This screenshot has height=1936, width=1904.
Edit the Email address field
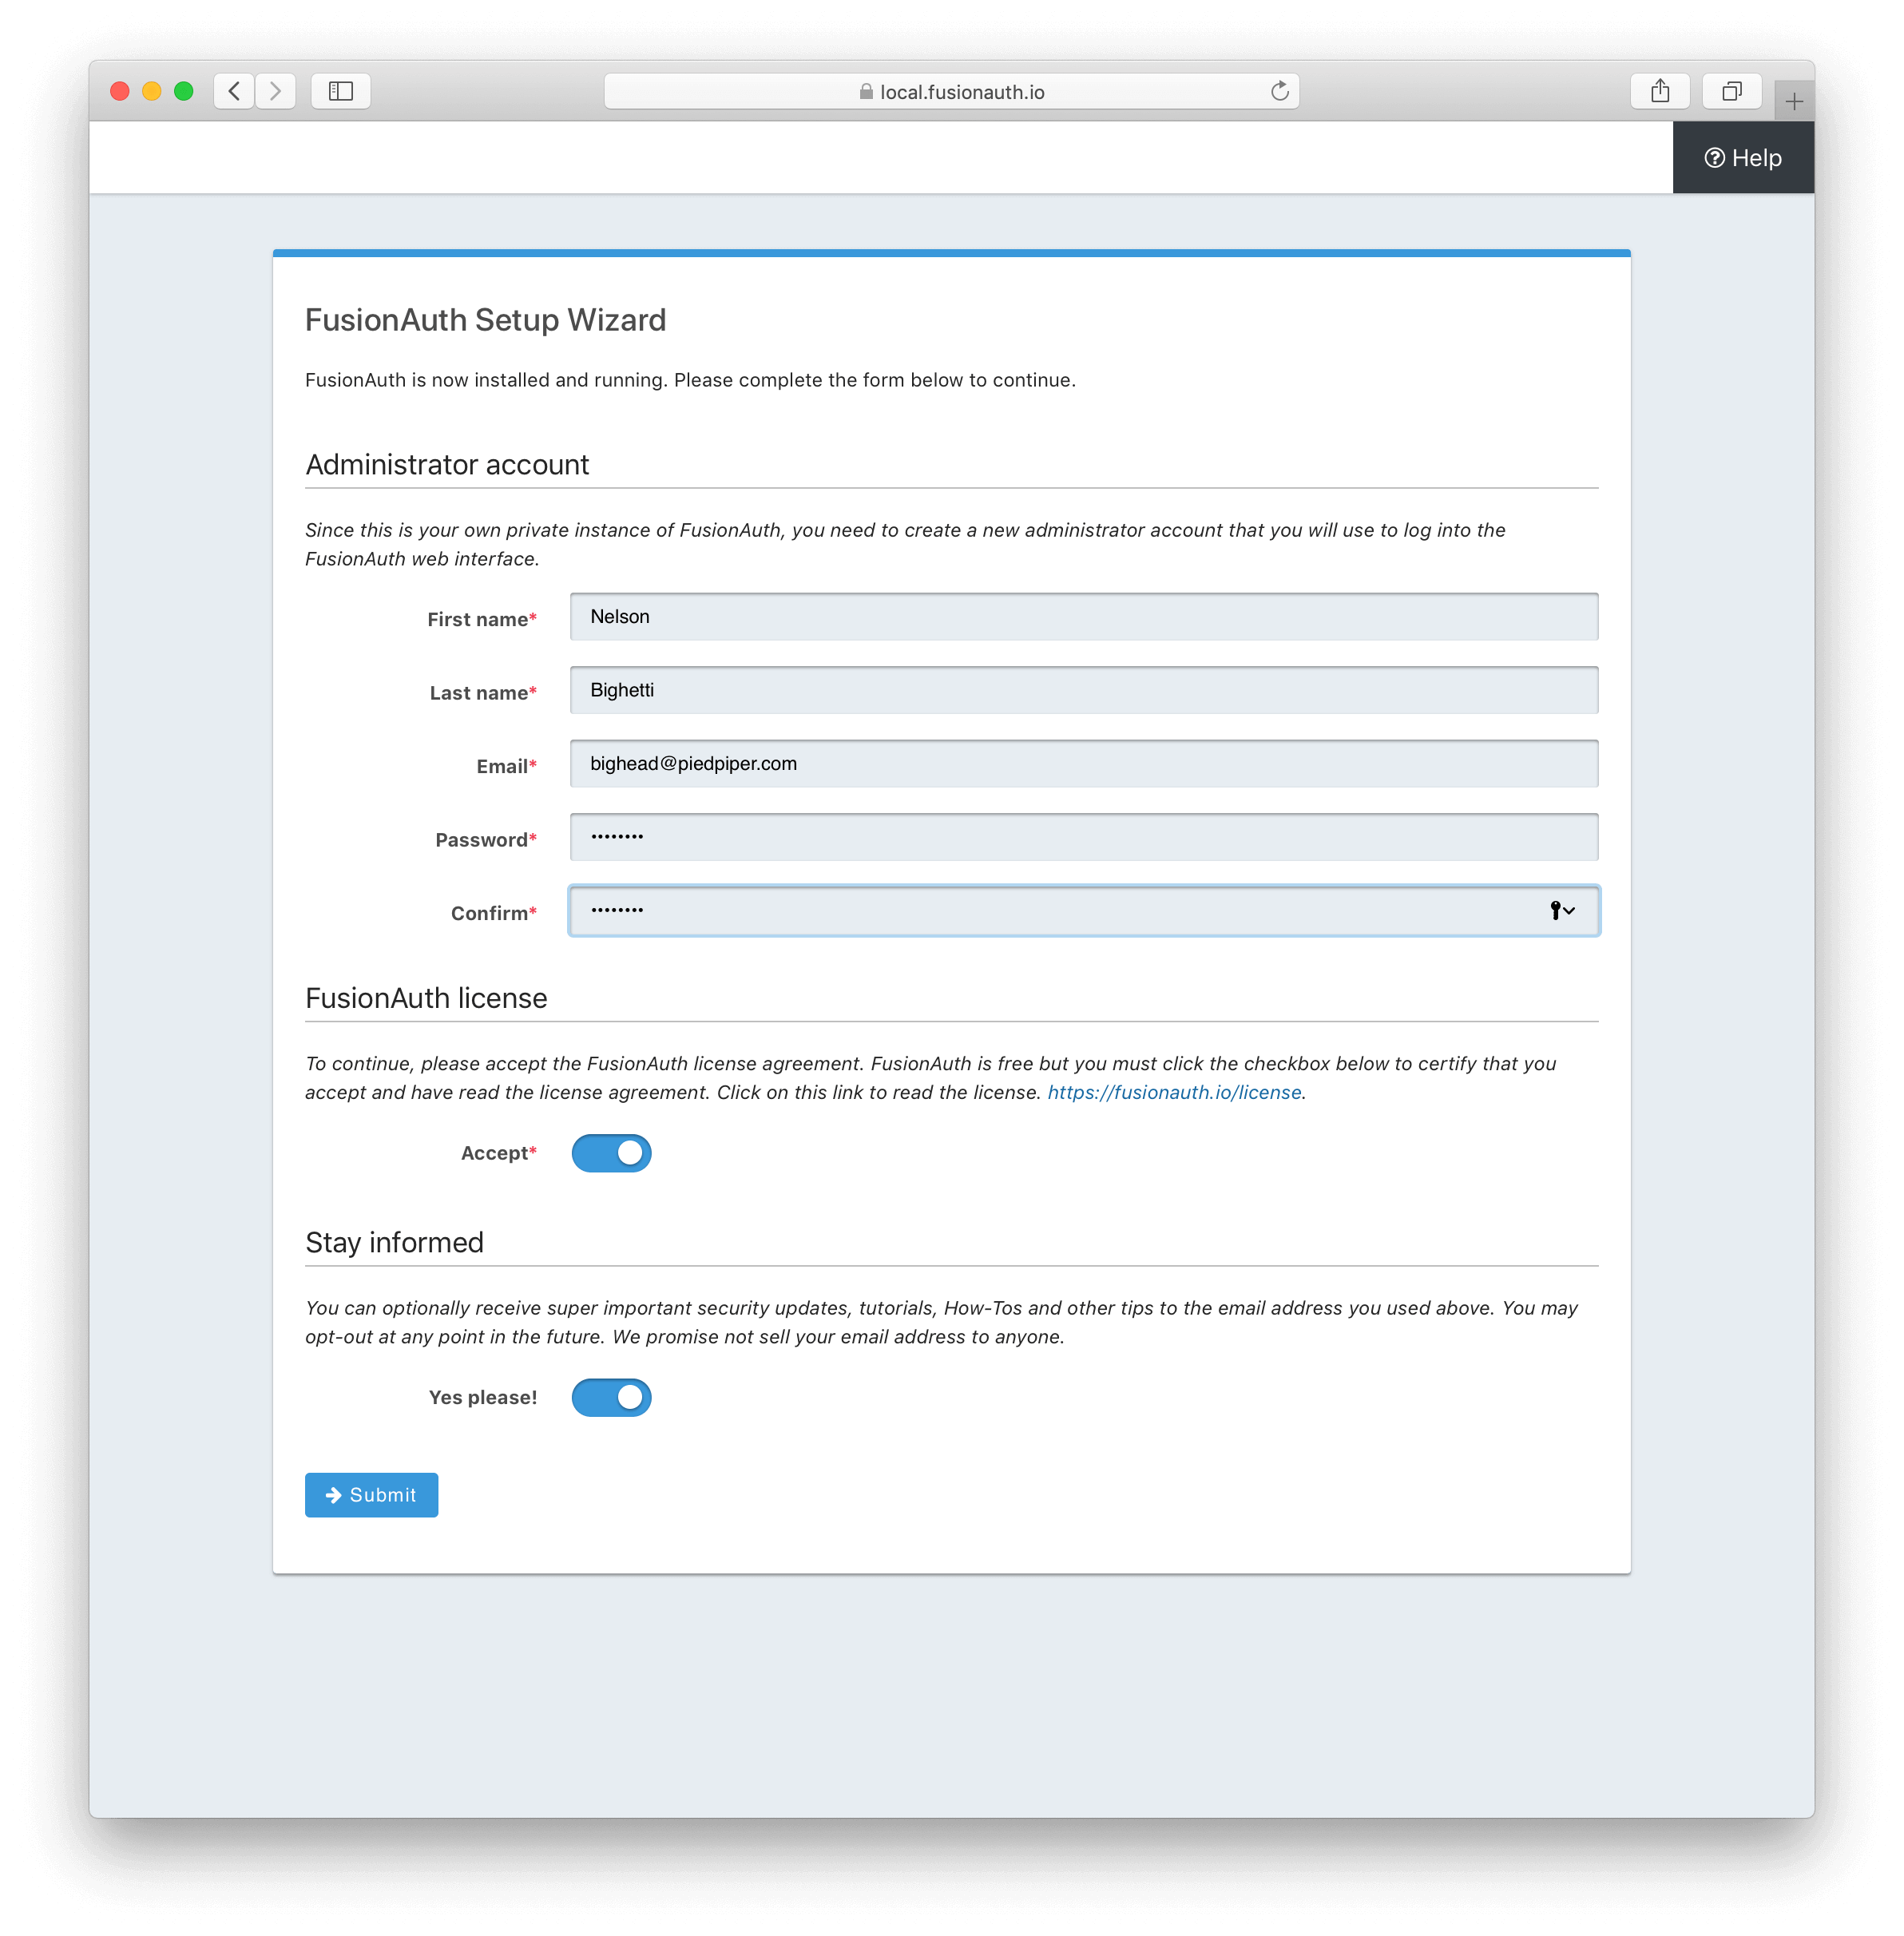[1083, 763]
